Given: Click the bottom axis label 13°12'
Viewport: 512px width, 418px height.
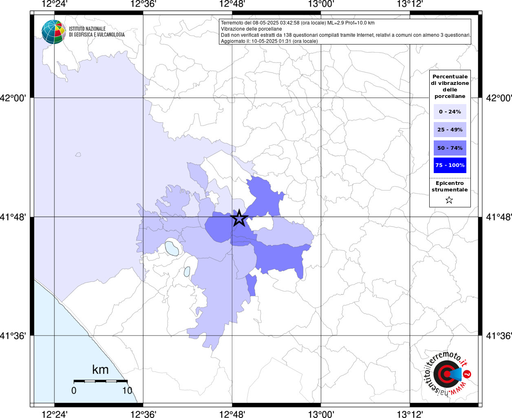Looking at the screenshot, I should tap(410, 414).
